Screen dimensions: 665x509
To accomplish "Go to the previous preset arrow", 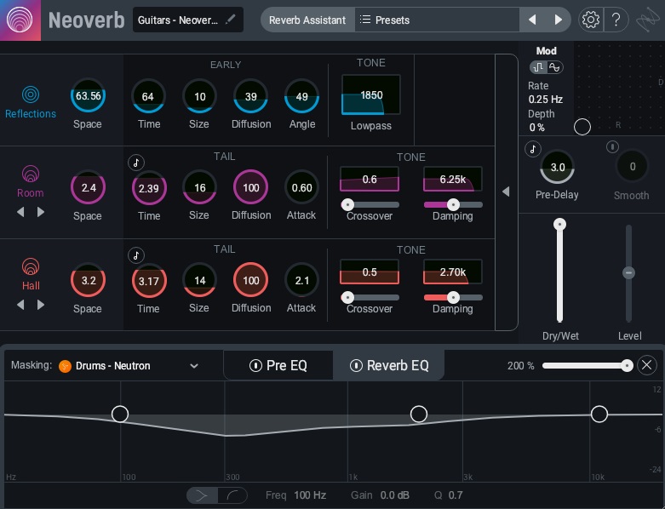I will click(x=532, y=20).
